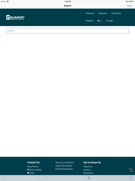Tap the Carrier label
Screen dimensions: 135x181
click(4, 1)
